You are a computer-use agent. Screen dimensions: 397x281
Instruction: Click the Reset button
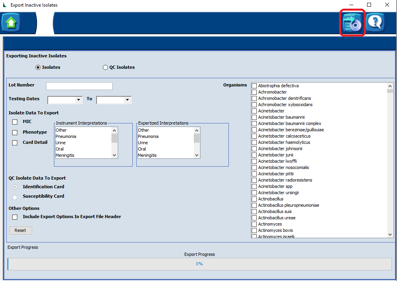(x=20, y=230)
